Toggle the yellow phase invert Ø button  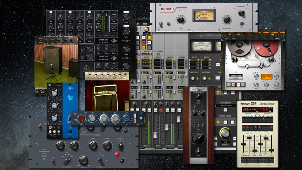144,47
